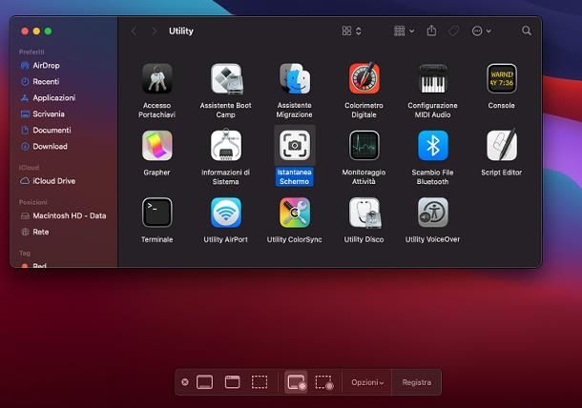Click the Utility ColorSync label

tap(295, 239)
